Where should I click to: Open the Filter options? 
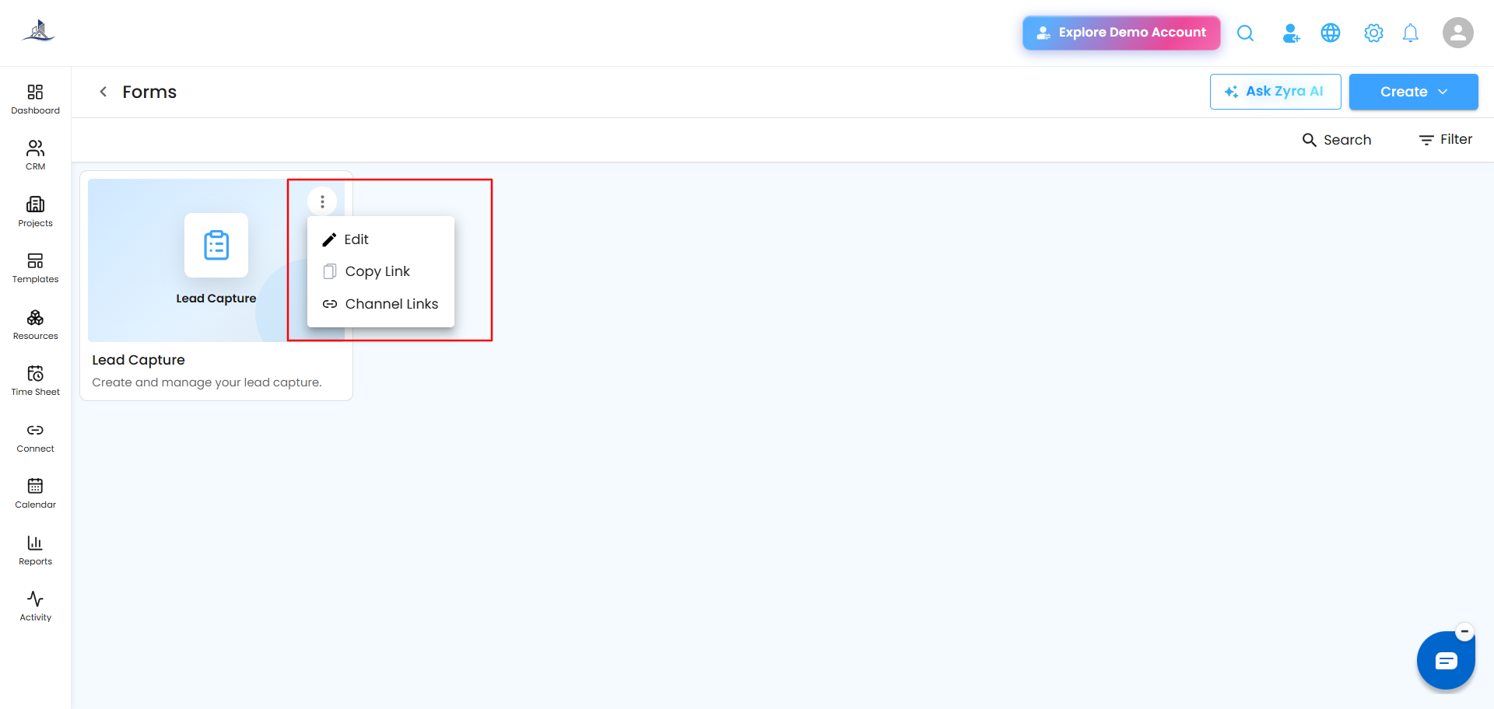point(1446,140)
